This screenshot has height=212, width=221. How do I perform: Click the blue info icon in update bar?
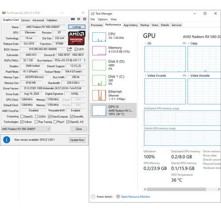pyautogui.click(x=7, y=140)
